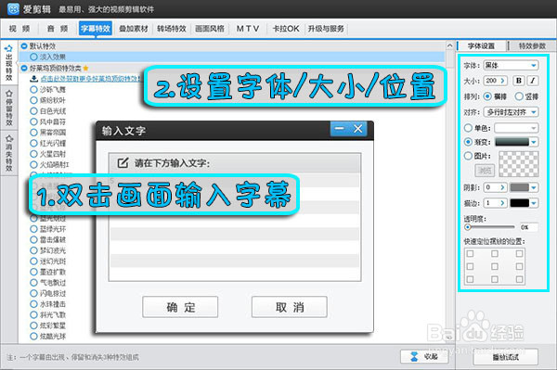The width and height of the screenshot is (557, 370).
Task: Open the 视频 tab
Action: (x=19, y=29)
